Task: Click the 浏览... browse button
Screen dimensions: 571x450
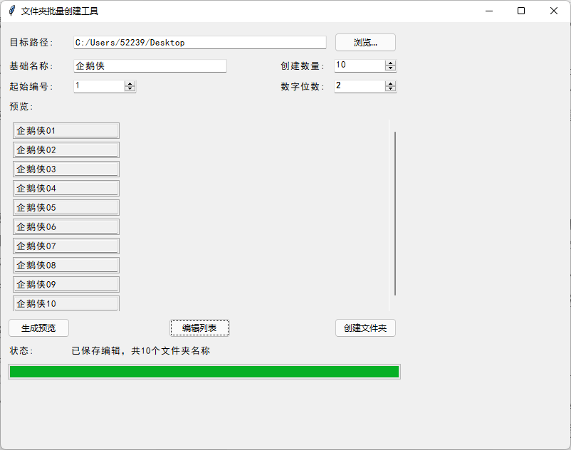Action: (x=365, y=43)
